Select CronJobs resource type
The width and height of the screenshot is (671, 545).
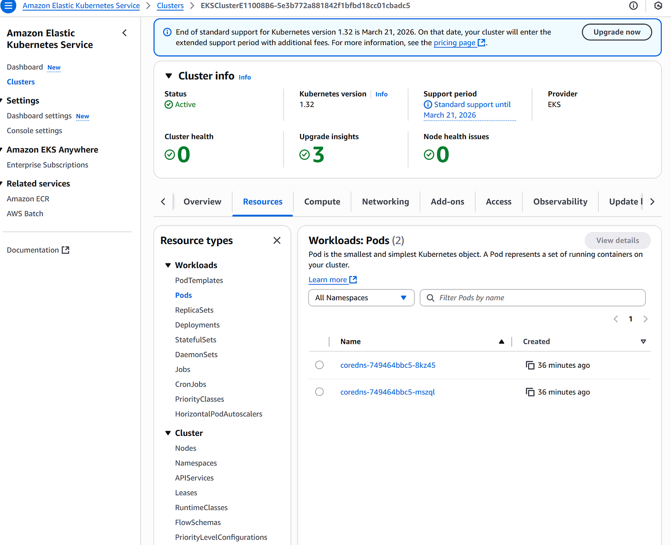coord(191,384)
